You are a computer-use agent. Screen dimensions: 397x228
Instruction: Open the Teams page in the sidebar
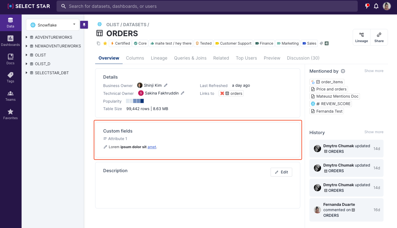(x=10, y=96)
